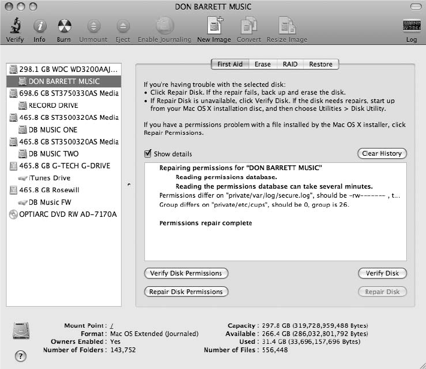Click the Clear History button
426x369 pixels.
click(382, 153)
